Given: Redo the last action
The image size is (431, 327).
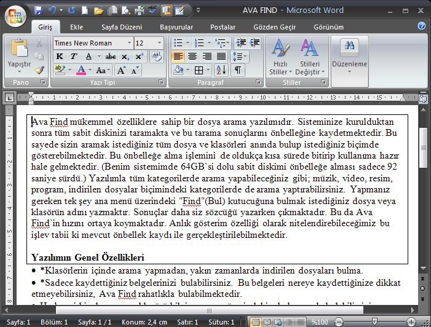Looking at the screenshot, I should (72, 10).
